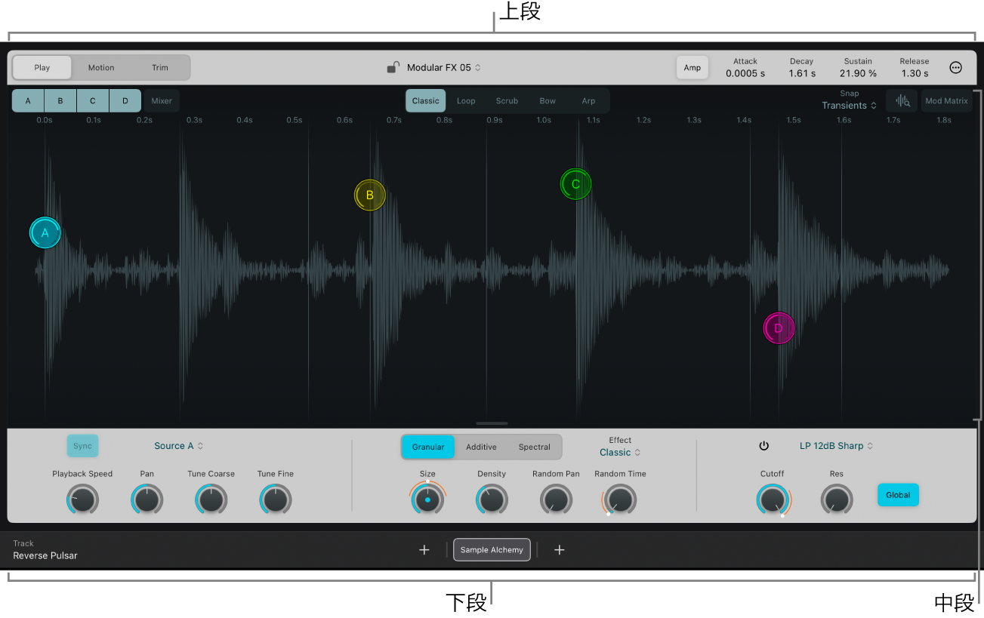The width and height of the screenshot is (984, 618).
Task: Select the cyan source A handle
Action: coord(45,233)
